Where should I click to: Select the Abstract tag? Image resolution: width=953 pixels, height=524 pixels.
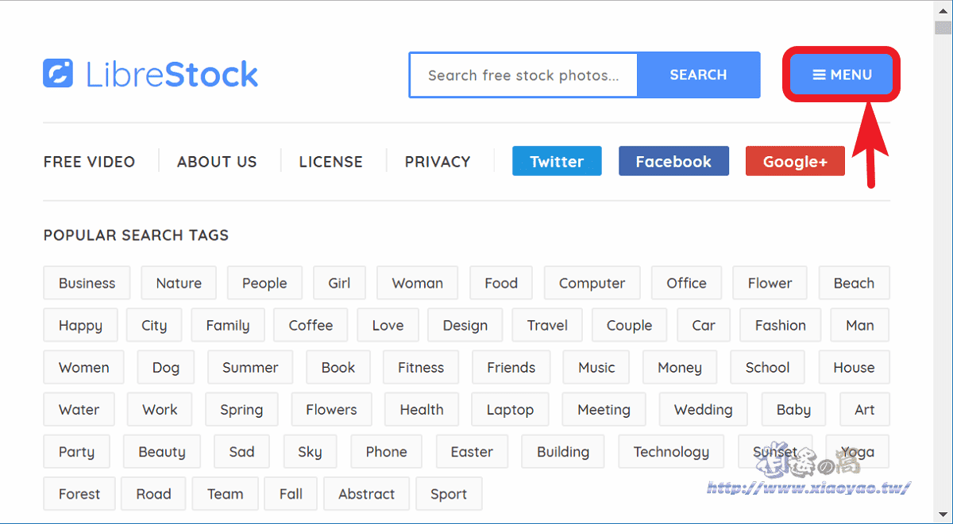click(366, 494)
